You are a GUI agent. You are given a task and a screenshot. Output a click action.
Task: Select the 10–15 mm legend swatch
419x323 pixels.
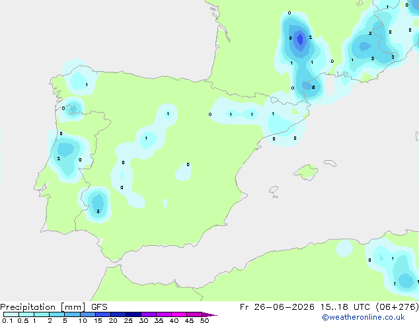(87, 314)
